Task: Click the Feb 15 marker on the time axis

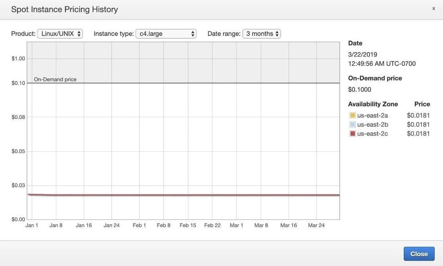Action: pyautogui.click(x=188, y=225)
